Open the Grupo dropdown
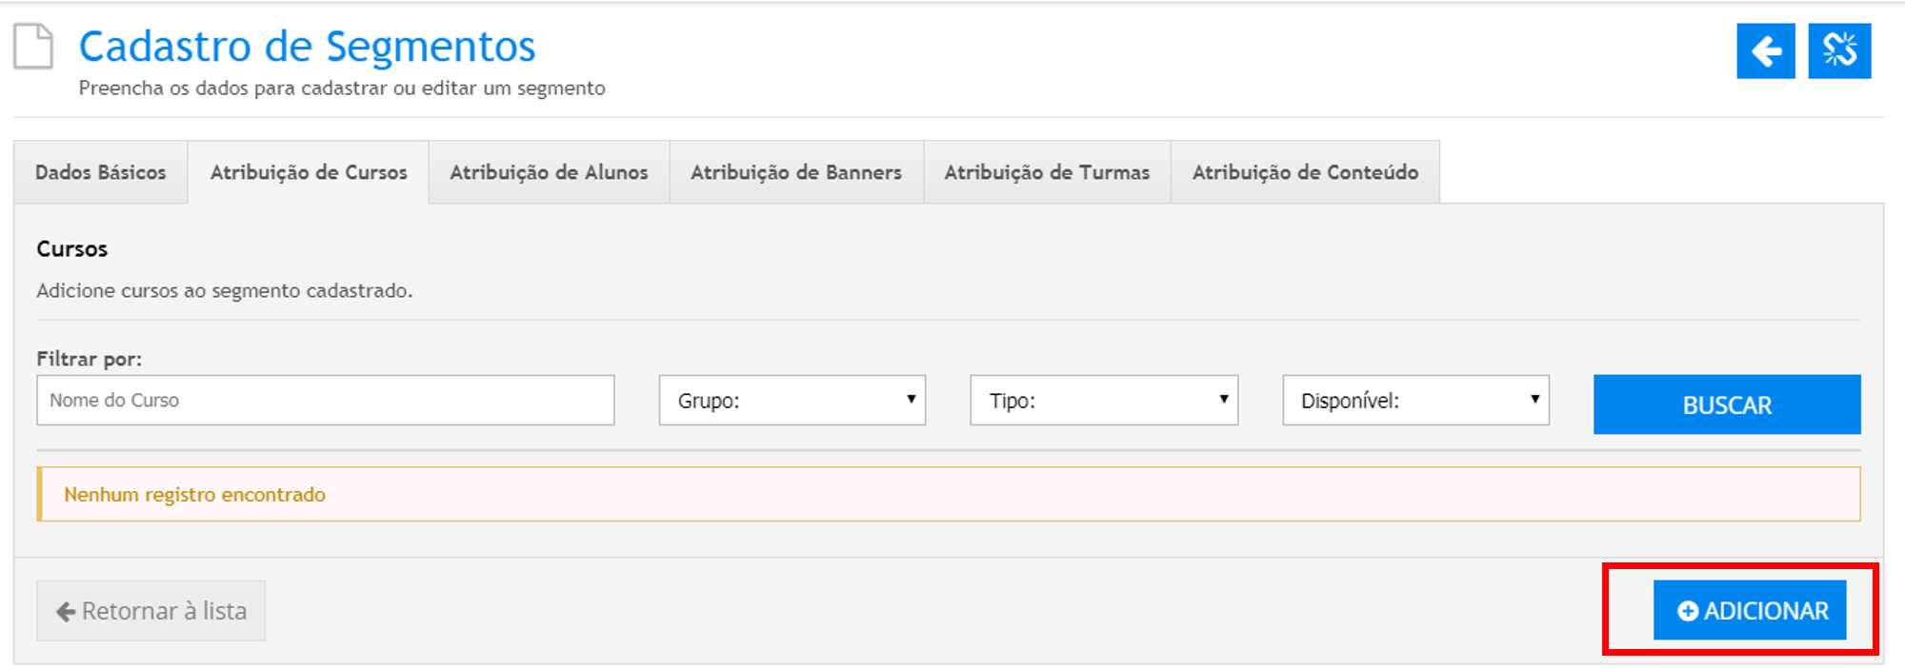1905x669 pixels. (x=792, y=401)
